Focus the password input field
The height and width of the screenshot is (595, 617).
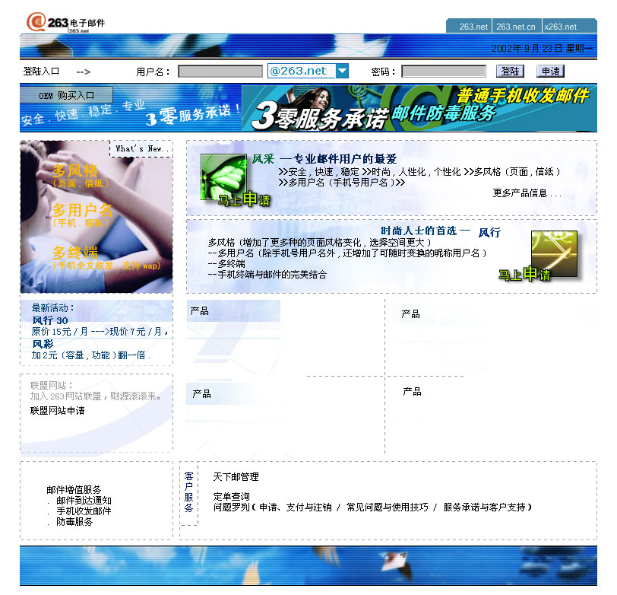click(x=444, y=72)
